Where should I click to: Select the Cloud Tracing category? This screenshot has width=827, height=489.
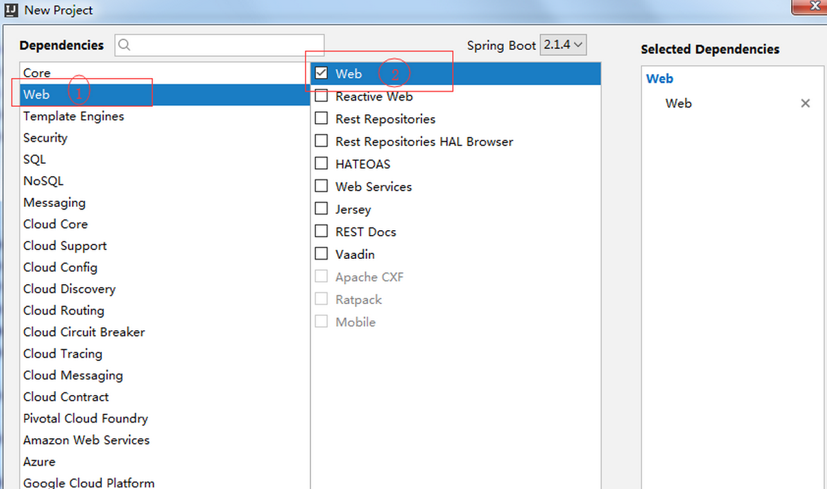(164, 353)
